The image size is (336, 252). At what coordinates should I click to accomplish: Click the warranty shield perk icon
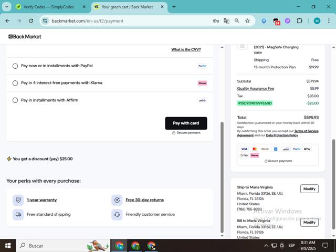18,200
